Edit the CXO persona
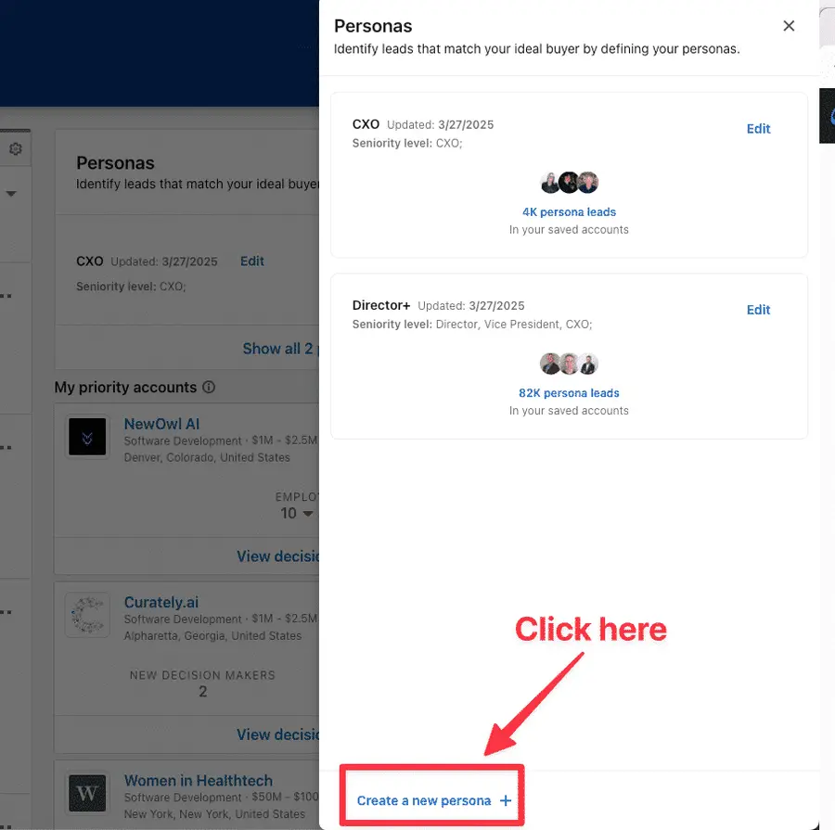The width and height of the screenshot is (835, 830). [x=758, y=129]
